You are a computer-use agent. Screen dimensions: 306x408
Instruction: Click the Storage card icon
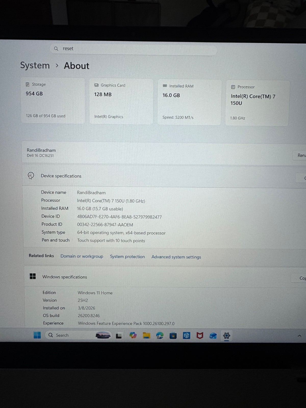28,84
